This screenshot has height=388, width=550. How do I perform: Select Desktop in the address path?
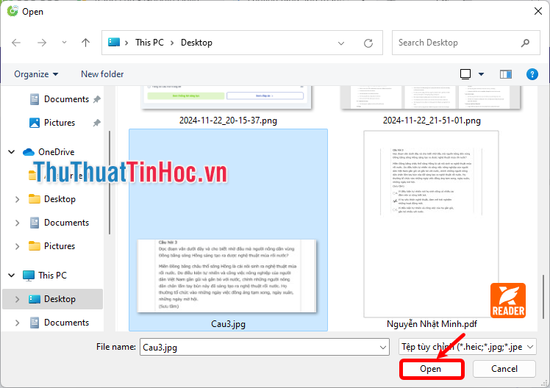[x=196, y=43]
